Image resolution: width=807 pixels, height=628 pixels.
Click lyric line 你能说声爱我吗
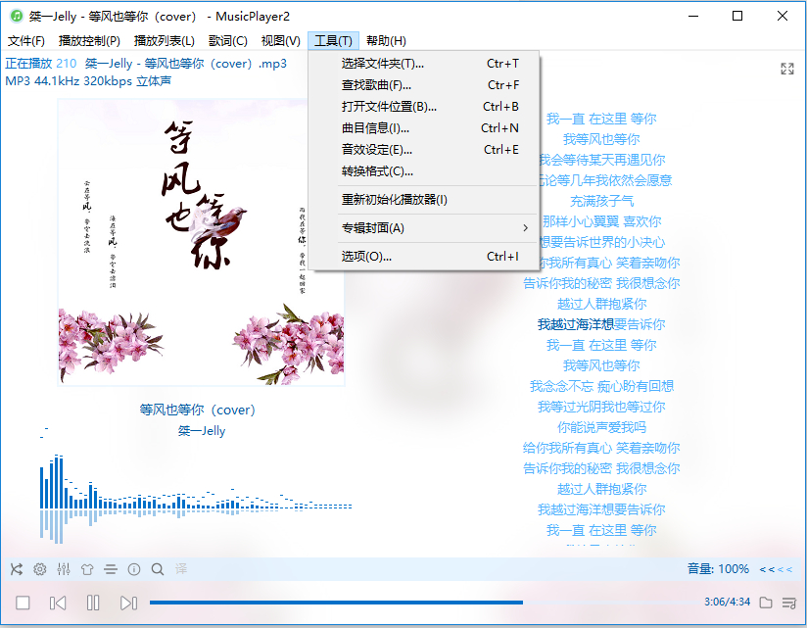point(601,427)
